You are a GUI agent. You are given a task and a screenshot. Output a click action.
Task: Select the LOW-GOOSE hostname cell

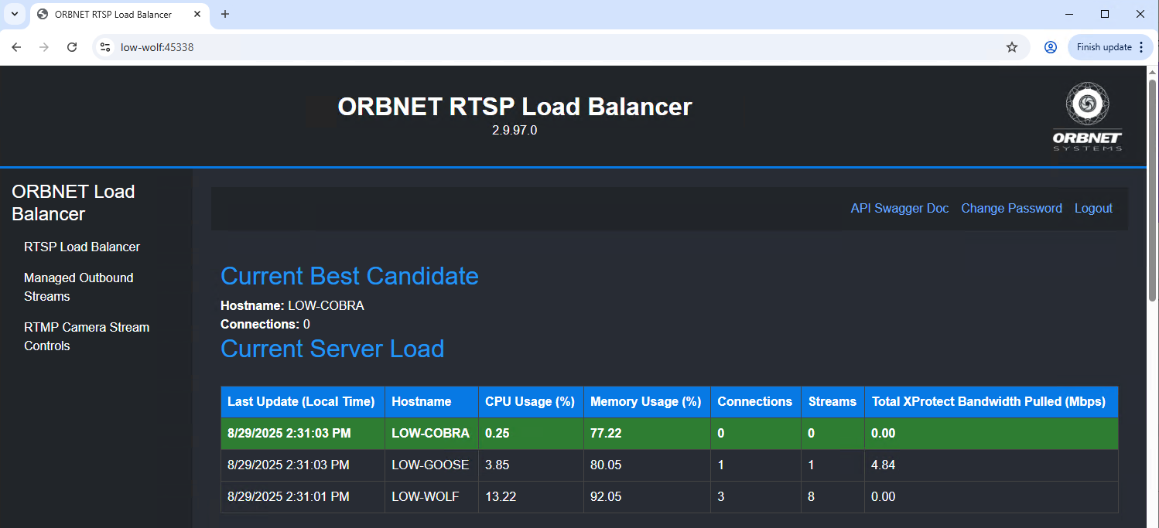tap(431, 465)
